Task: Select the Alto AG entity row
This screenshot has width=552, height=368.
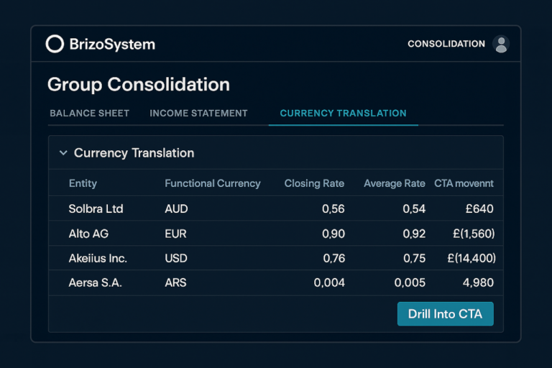Action: [276, 234]
